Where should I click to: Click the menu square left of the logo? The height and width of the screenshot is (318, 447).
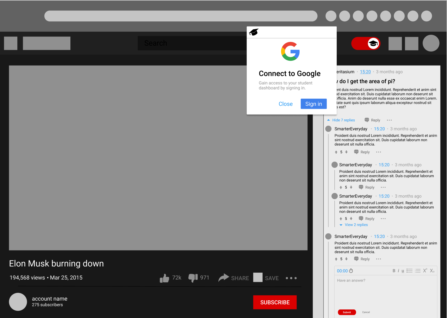pos(11,43)
